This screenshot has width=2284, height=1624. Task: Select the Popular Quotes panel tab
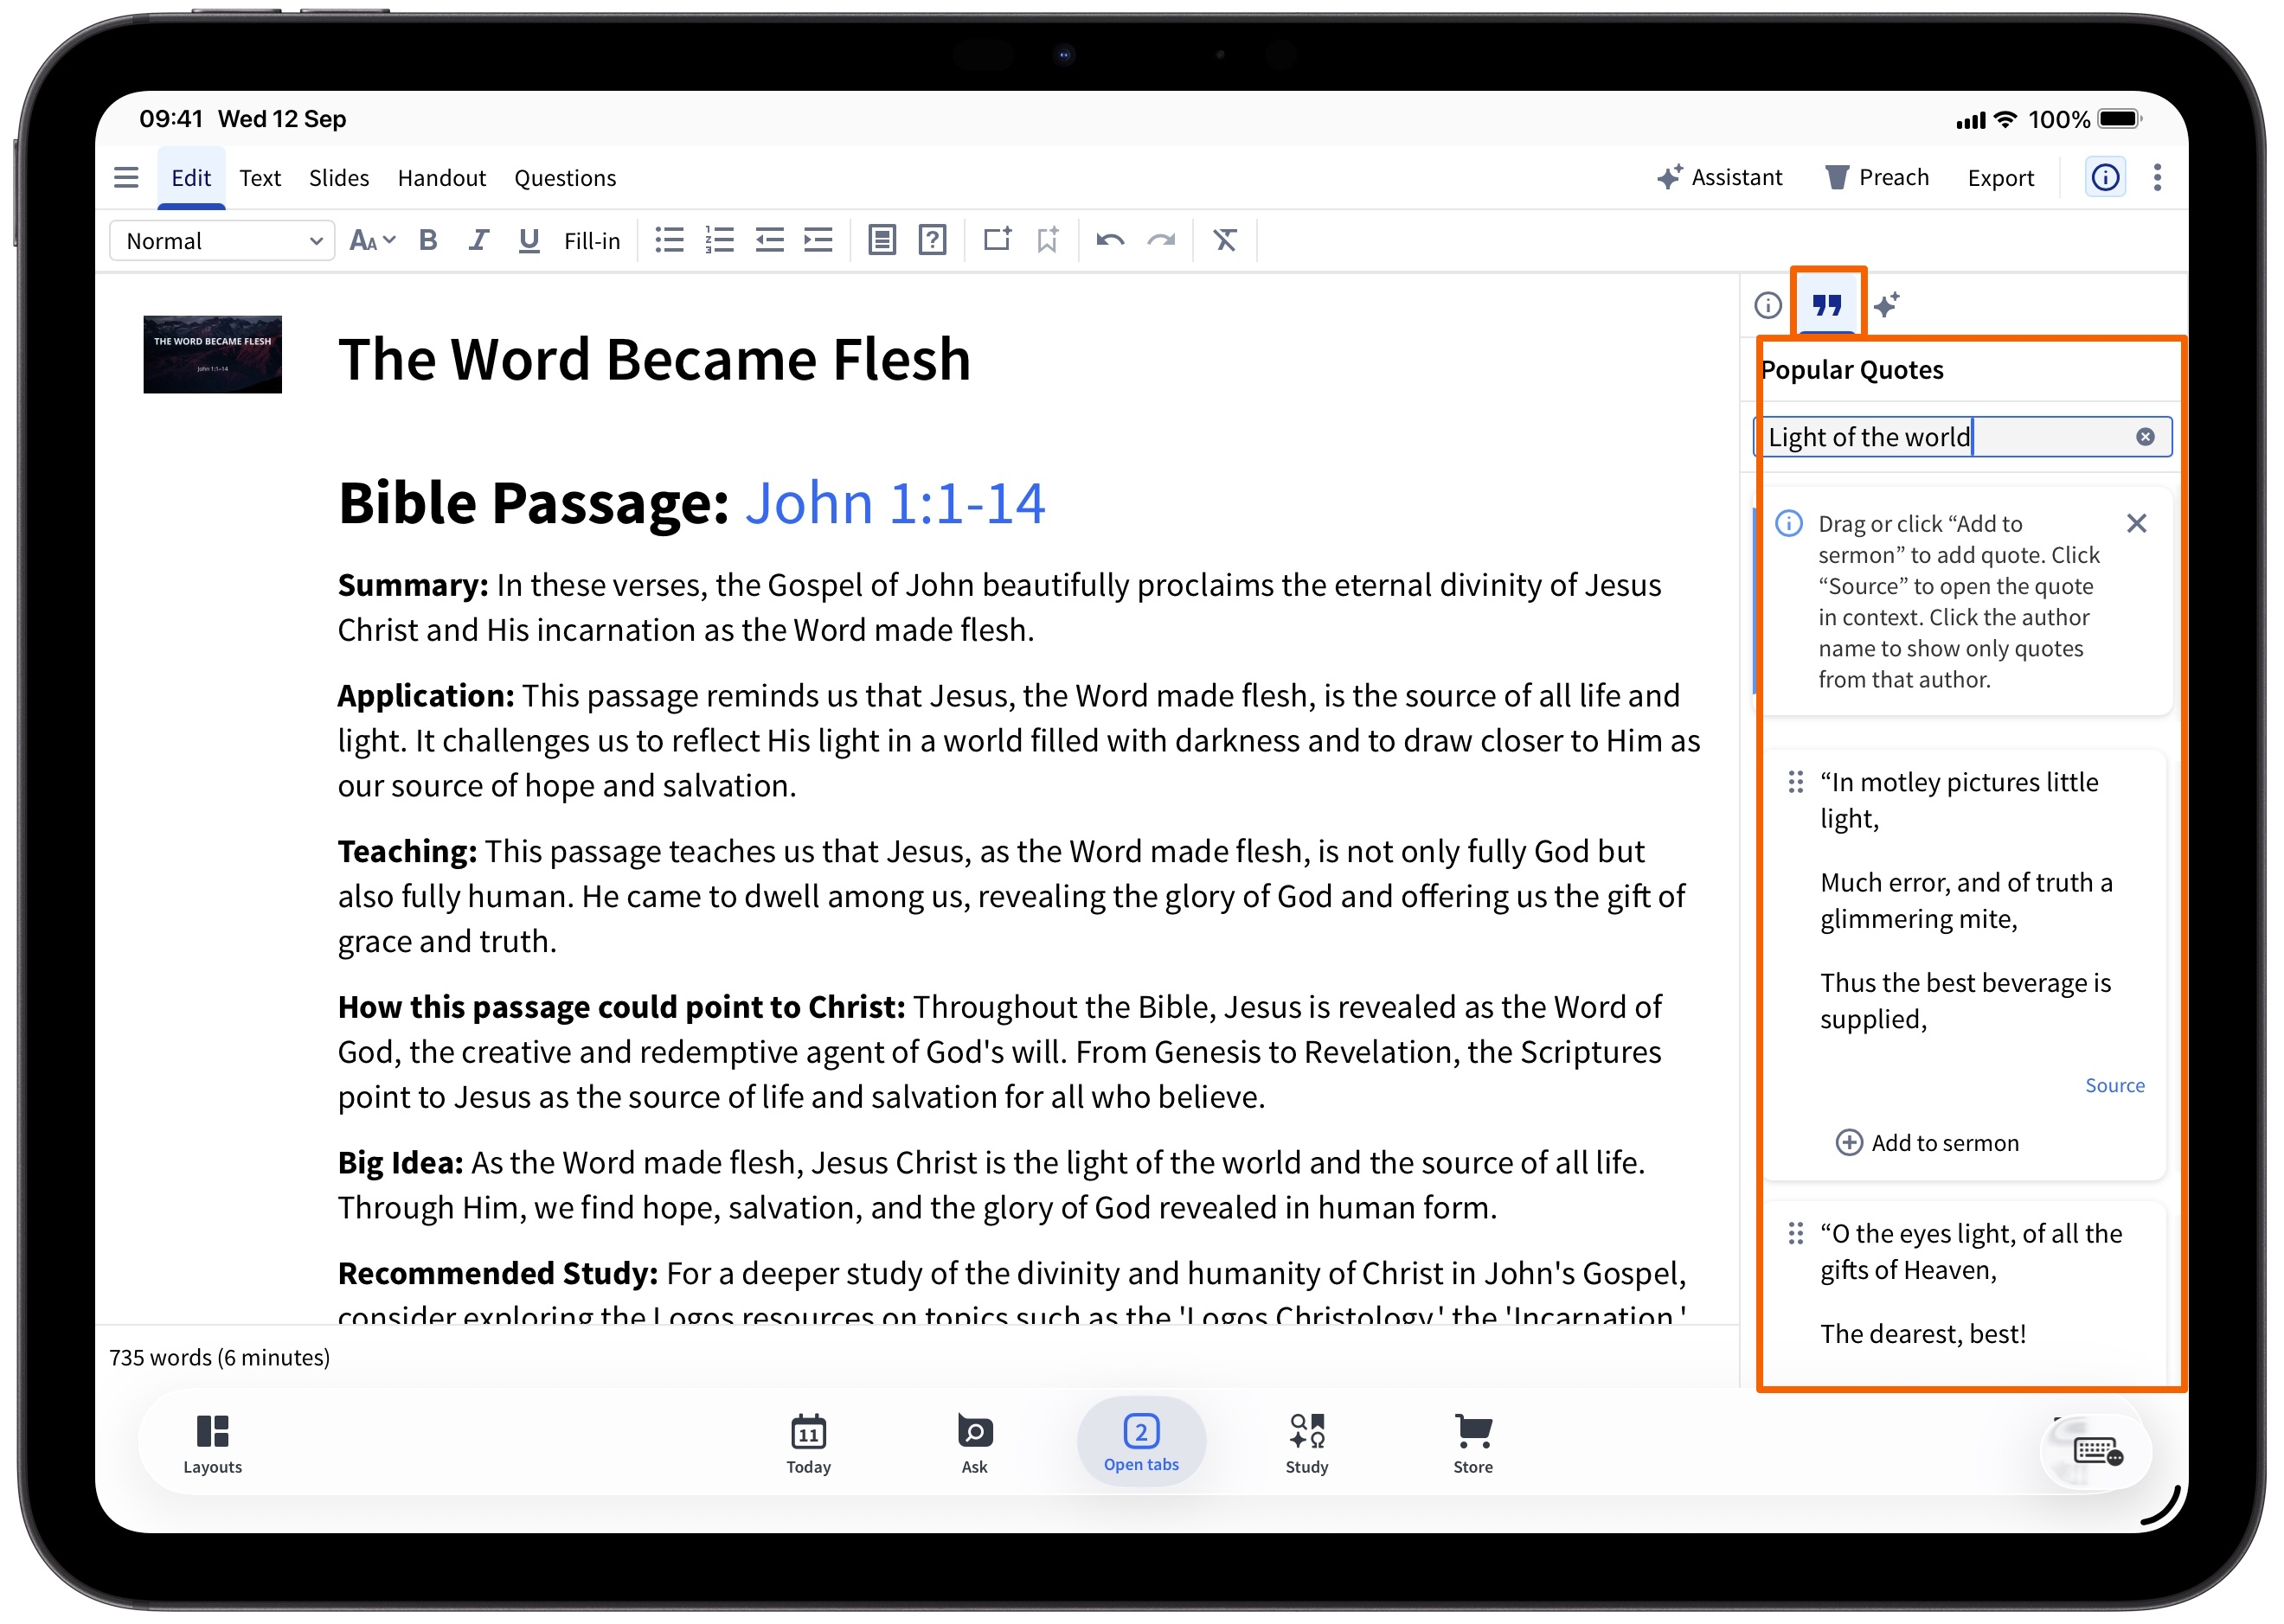1828,305
